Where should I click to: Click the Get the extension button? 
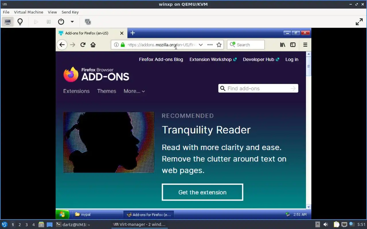pos(202,192)
